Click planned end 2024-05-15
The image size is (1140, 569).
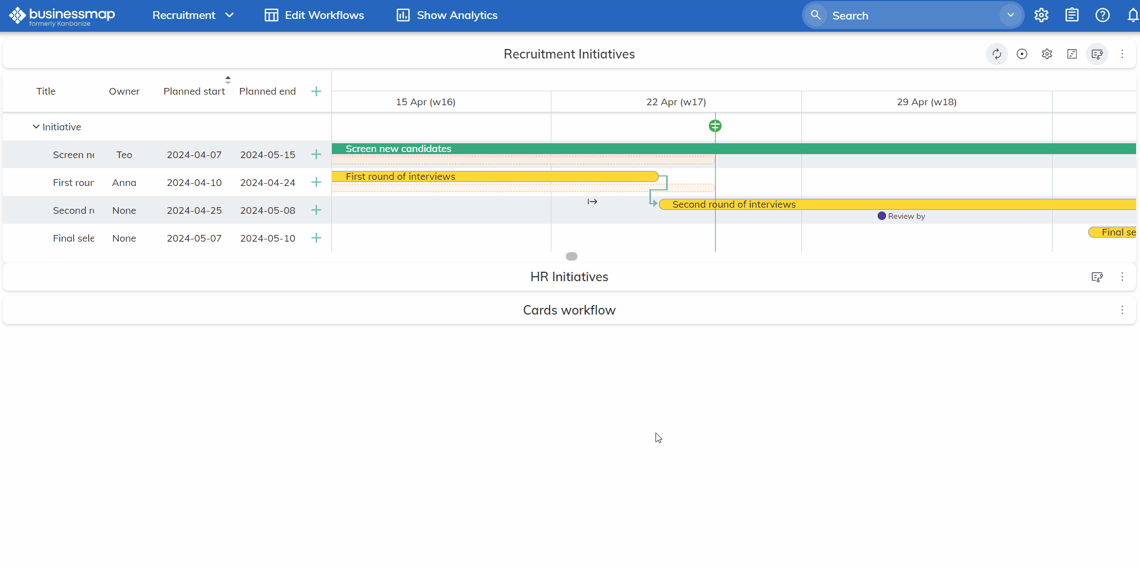tap(268, 155)
